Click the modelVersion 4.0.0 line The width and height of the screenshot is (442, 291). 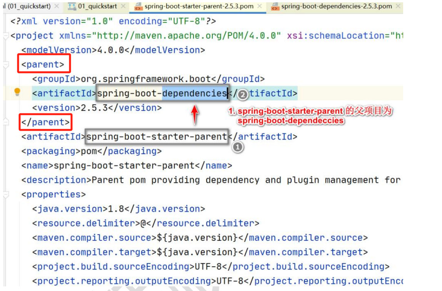pos(113,50)
